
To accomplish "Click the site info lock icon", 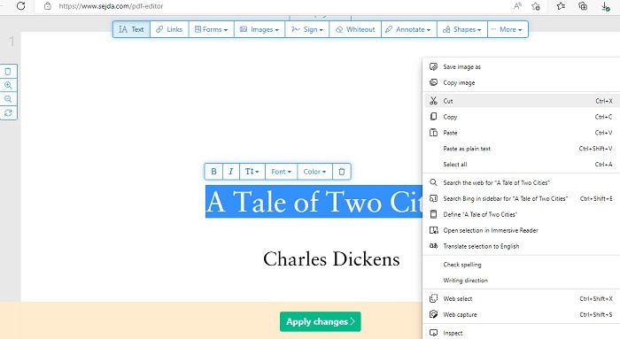I will coord(48,6).
